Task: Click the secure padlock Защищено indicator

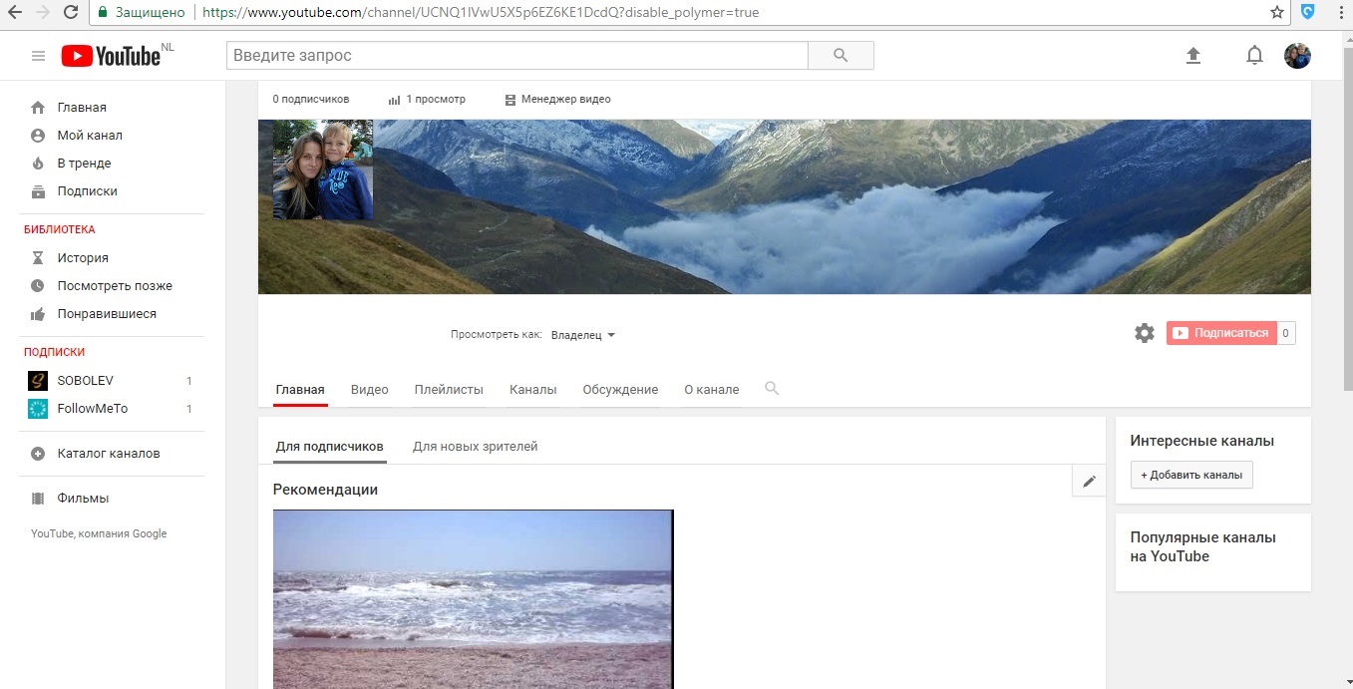Action: tap(142, 13)
